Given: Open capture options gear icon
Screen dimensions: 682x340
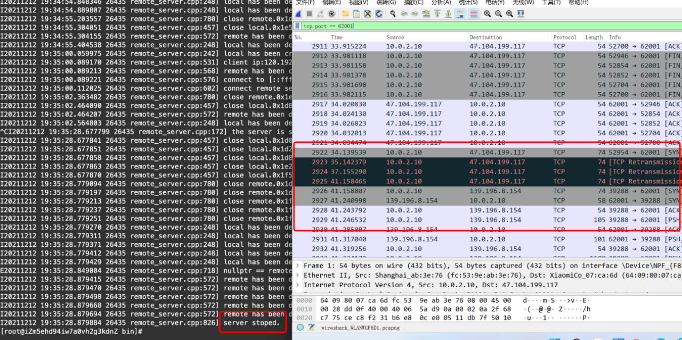Looking at the screenshot, I should coord(331,14).
